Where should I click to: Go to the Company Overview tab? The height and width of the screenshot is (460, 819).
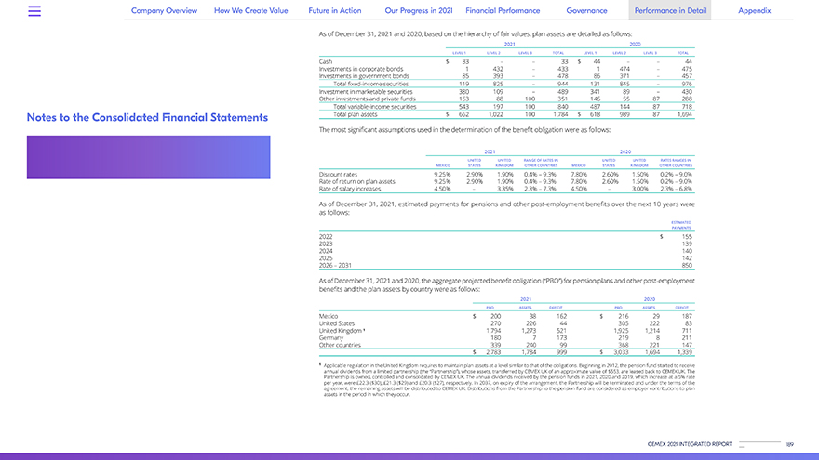(x=164, y=11)
